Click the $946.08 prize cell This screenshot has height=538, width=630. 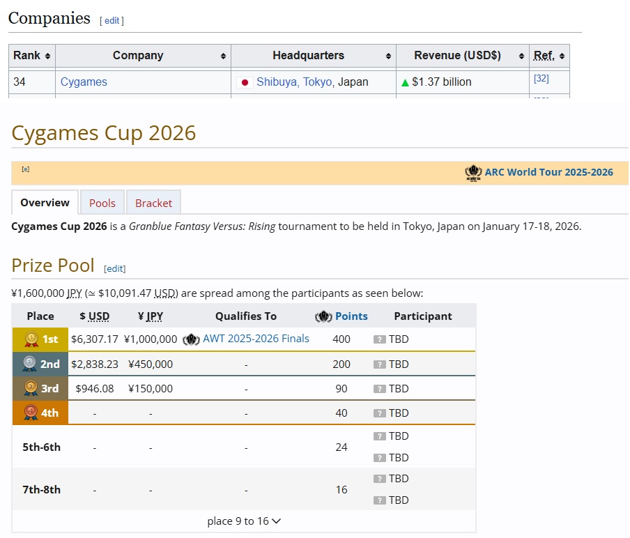[94, 389]
